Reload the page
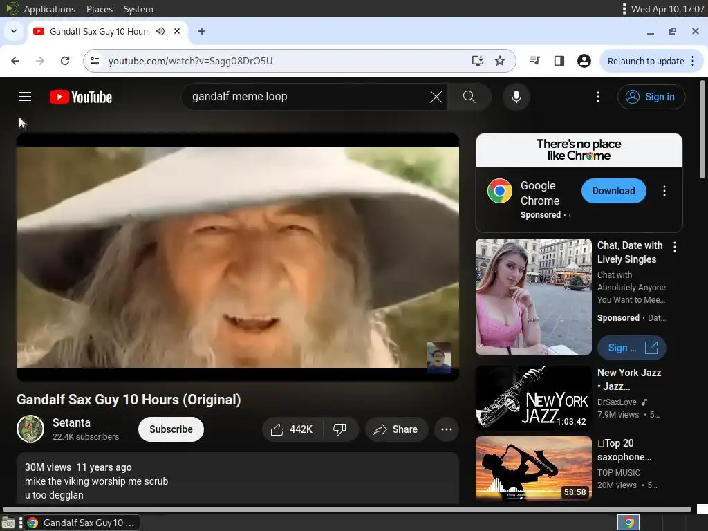The height and width of the screenshot is (531, 708). click(65, 61)
